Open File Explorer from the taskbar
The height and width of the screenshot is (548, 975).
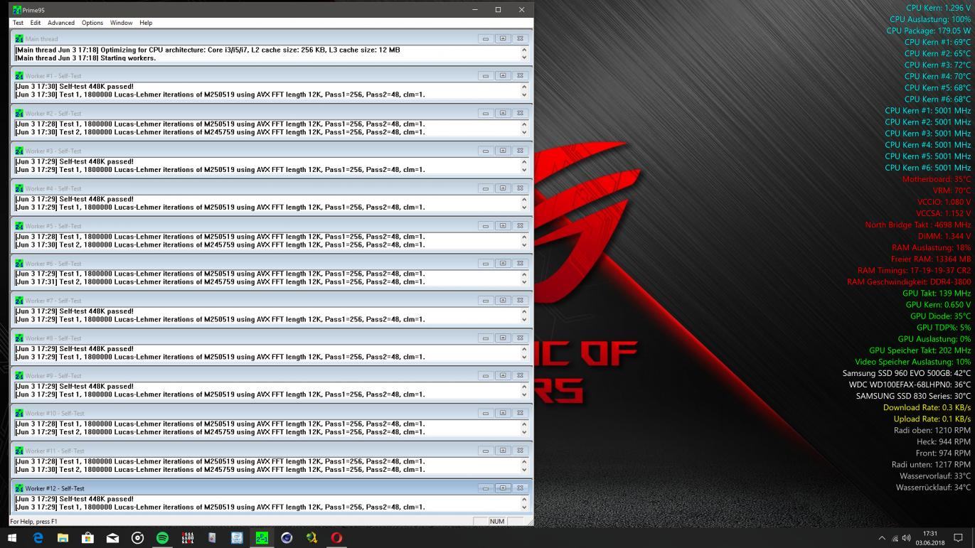[63, 538]
